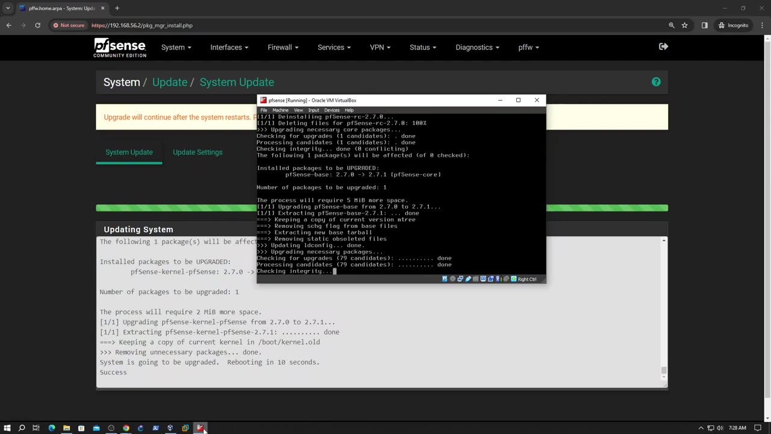The image size is (771, 434).
Task: Click VirtualBox CPU virtualization indicator
Action: [x=499, y=279]
